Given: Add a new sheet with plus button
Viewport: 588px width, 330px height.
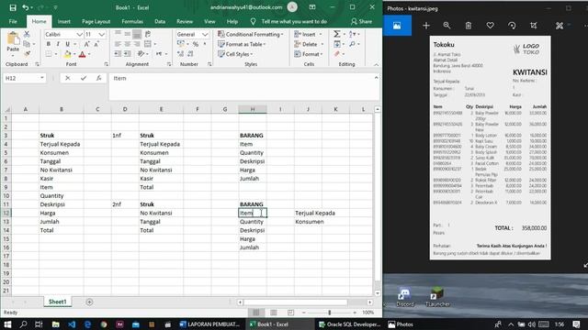Looking at the screenshot, I should [x=89, y=302].
